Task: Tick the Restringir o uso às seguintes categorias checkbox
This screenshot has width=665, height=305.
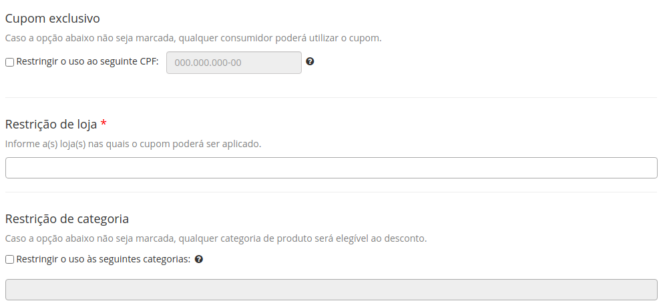Action: (x=9, y=260)
